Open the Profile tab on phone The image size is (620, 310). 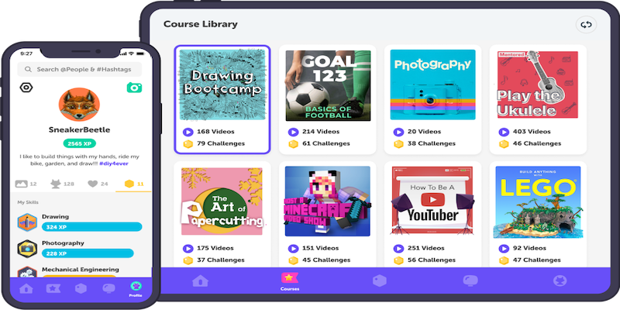136,289
